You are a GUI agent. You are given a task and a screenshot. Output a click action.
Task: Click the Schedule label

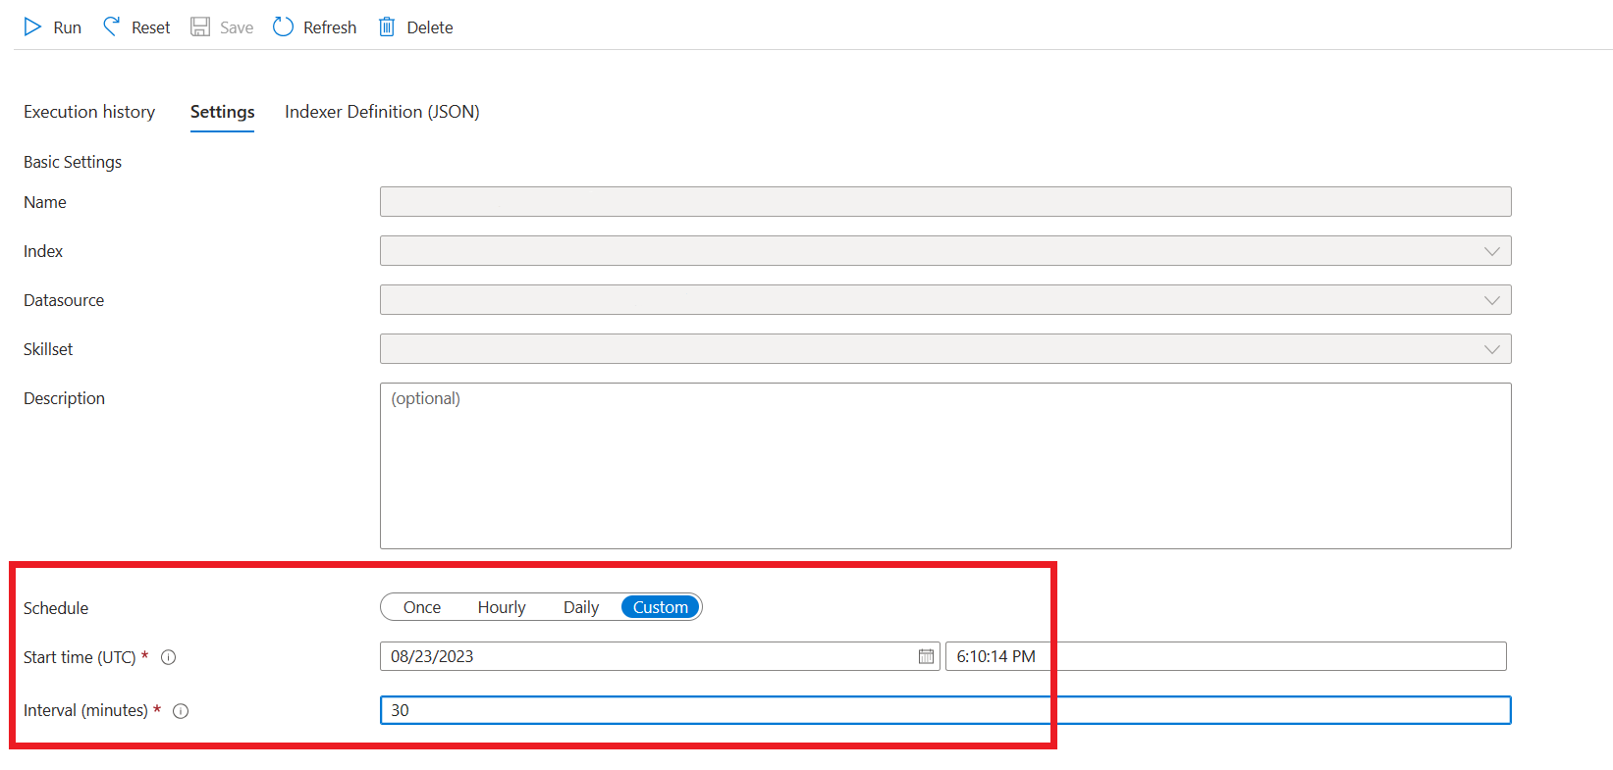click(56, 608)
